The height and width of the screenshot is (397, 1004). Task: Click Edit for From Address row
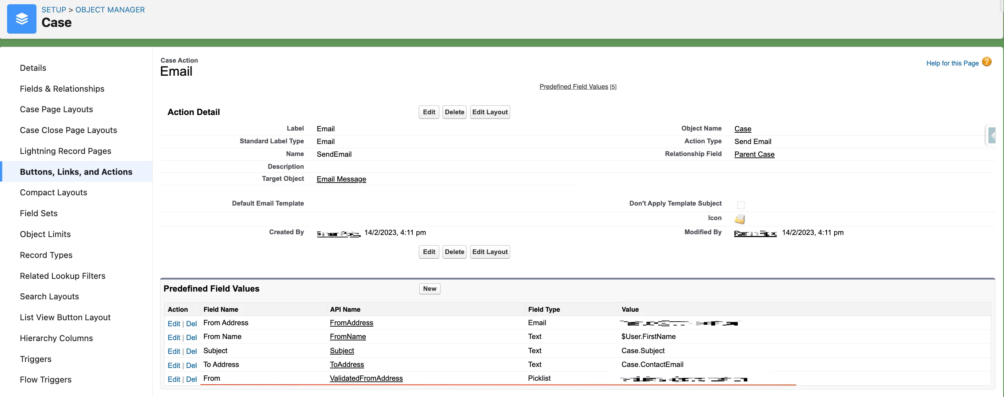[173, 324]
